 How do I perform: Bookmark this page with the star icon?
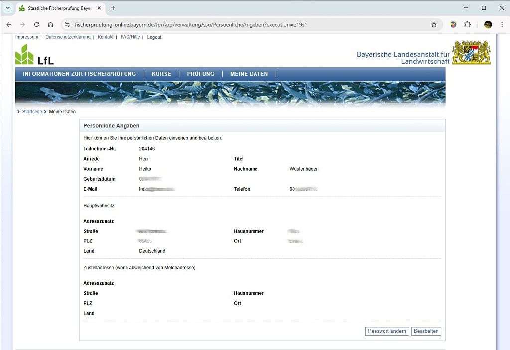pos(434,25)
